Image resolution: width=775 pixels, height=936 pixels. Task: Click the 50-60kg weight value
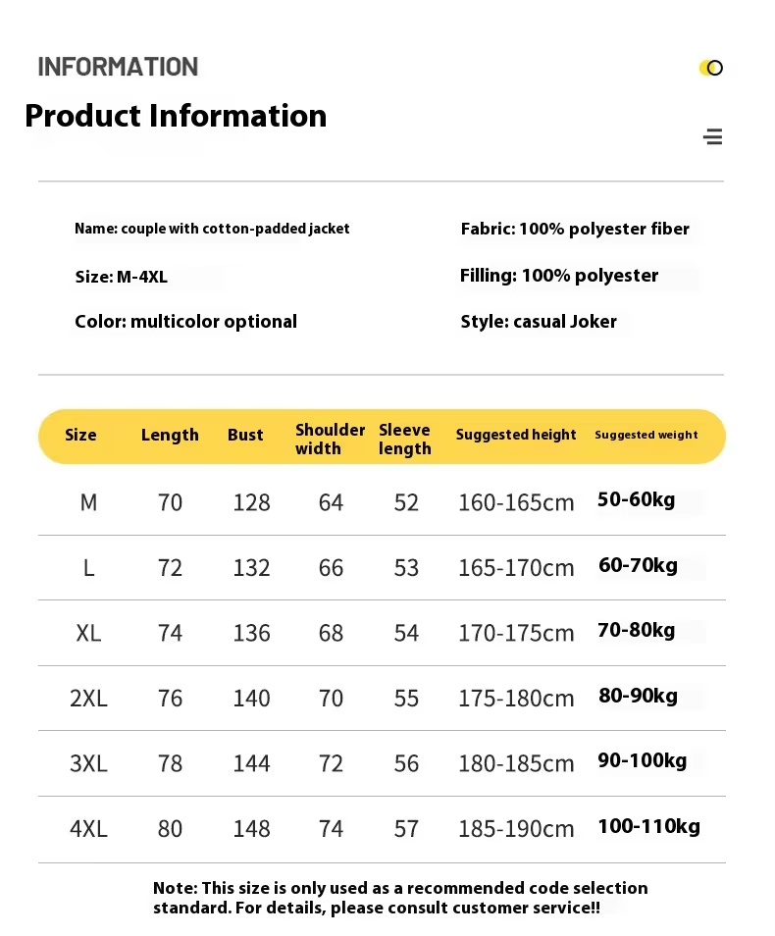(x=636, y=499)
